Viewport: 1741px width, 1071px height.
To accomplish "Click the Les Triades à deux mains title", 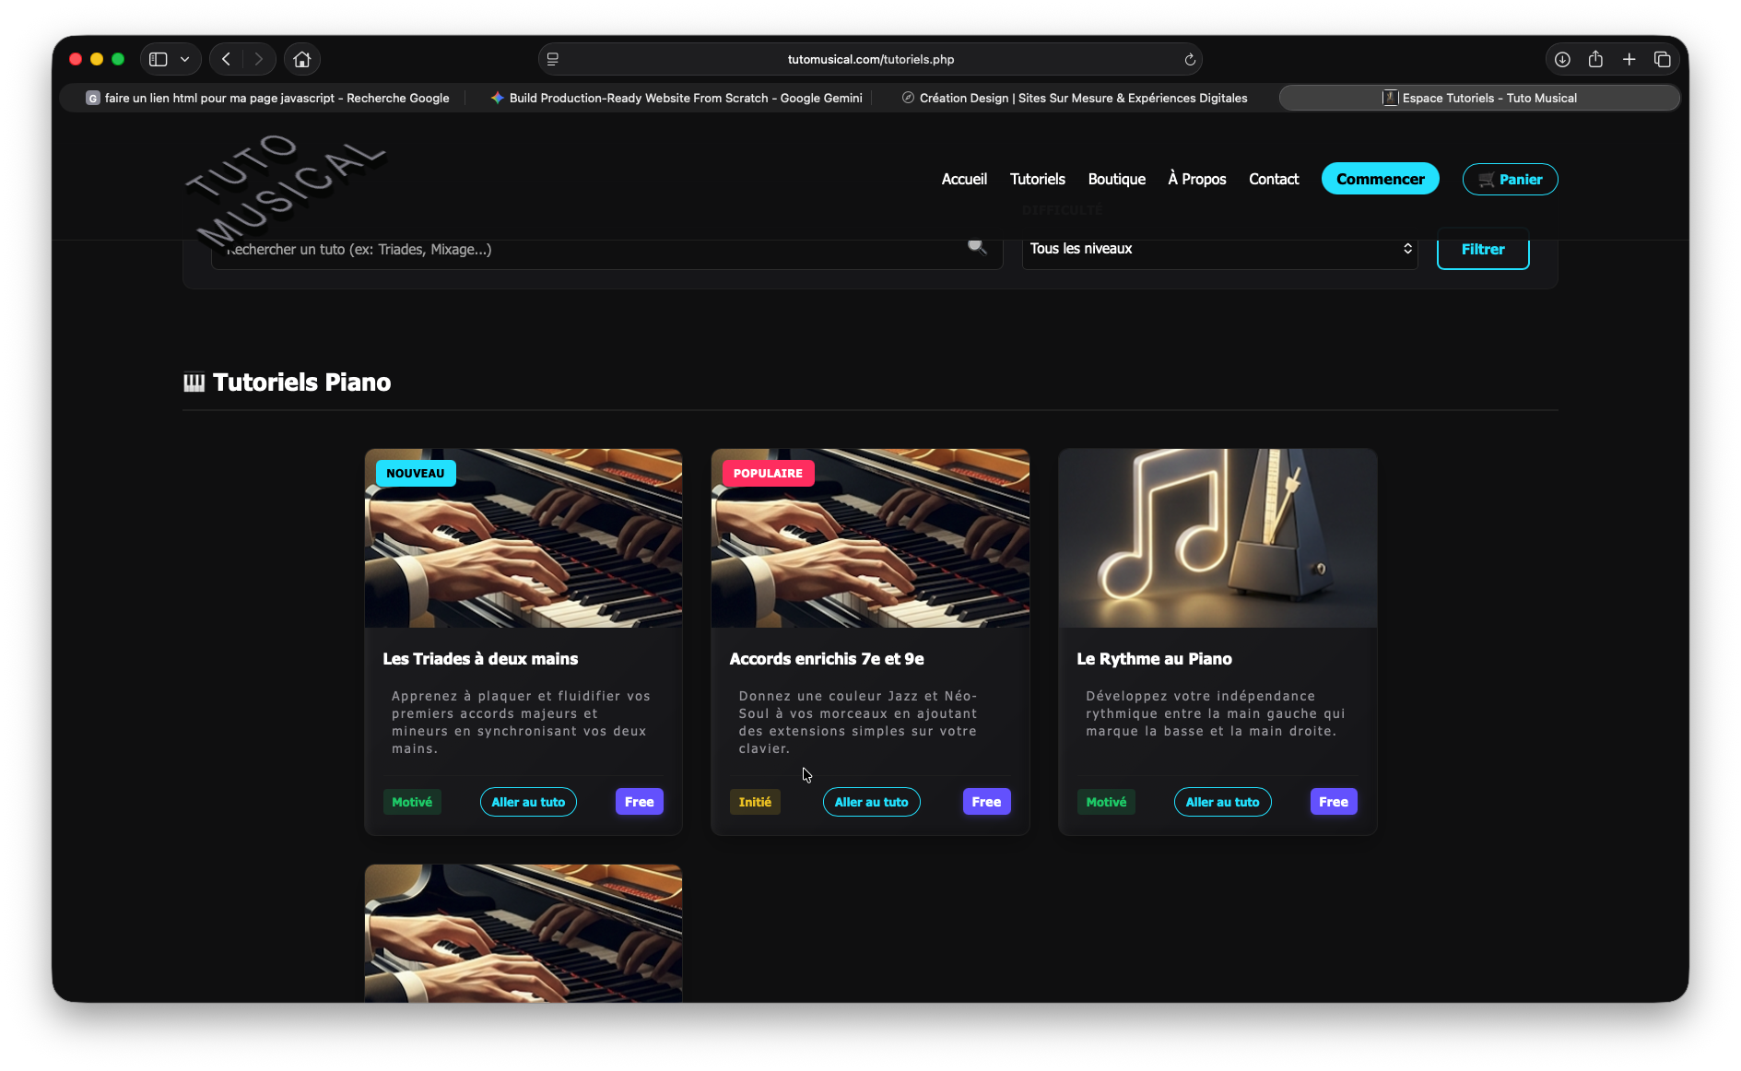I will point(480,658).
